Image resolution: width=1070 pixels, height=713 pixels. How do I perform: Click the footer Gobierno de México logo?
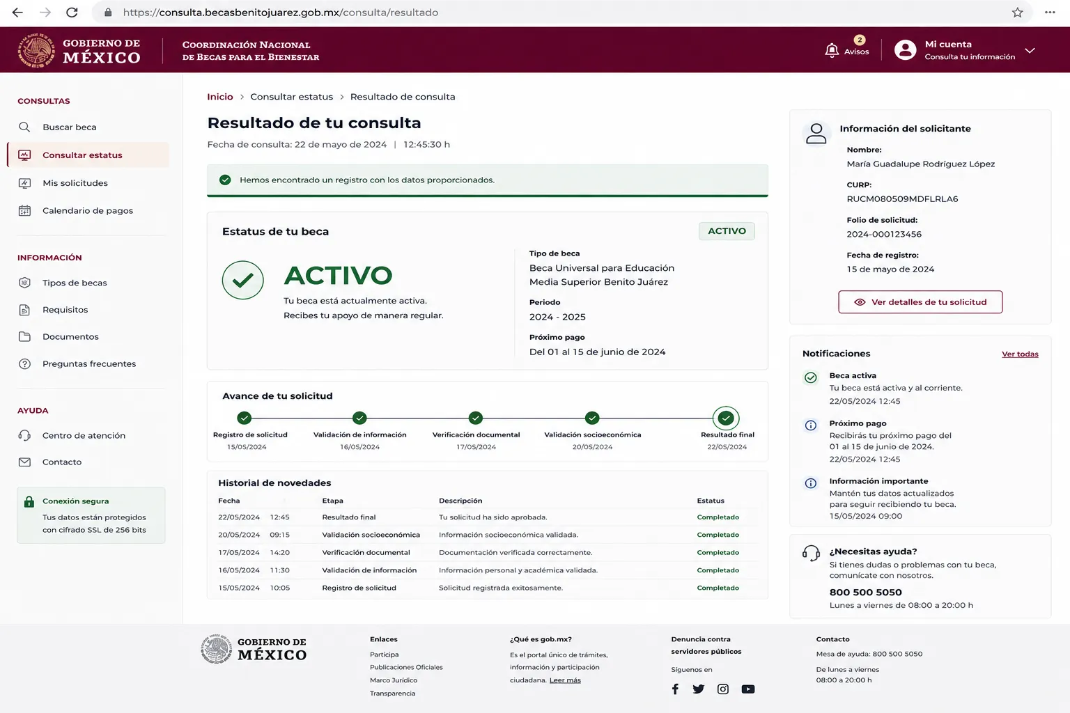(254, 649)
